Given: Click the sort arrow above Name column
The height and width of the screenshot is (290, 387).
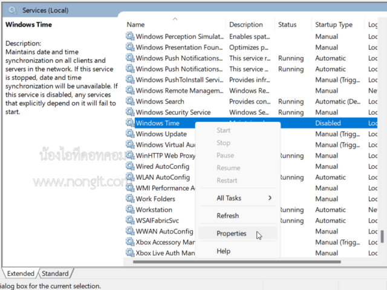Looking at the screenshot, I should [x=175, y=19].
